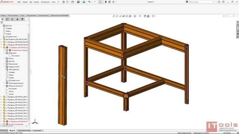Activate the Select cursor tool
Image resolution: width=239 pixels, height=134 pixels.
[100, 2]
